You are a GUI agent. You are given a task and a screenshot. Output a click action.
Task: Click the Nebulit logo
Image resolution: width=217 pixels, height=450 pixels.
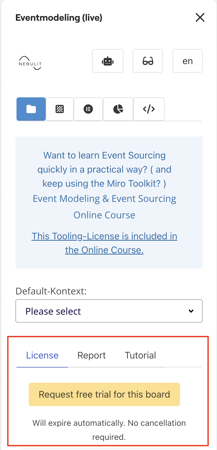click(30, 63)
